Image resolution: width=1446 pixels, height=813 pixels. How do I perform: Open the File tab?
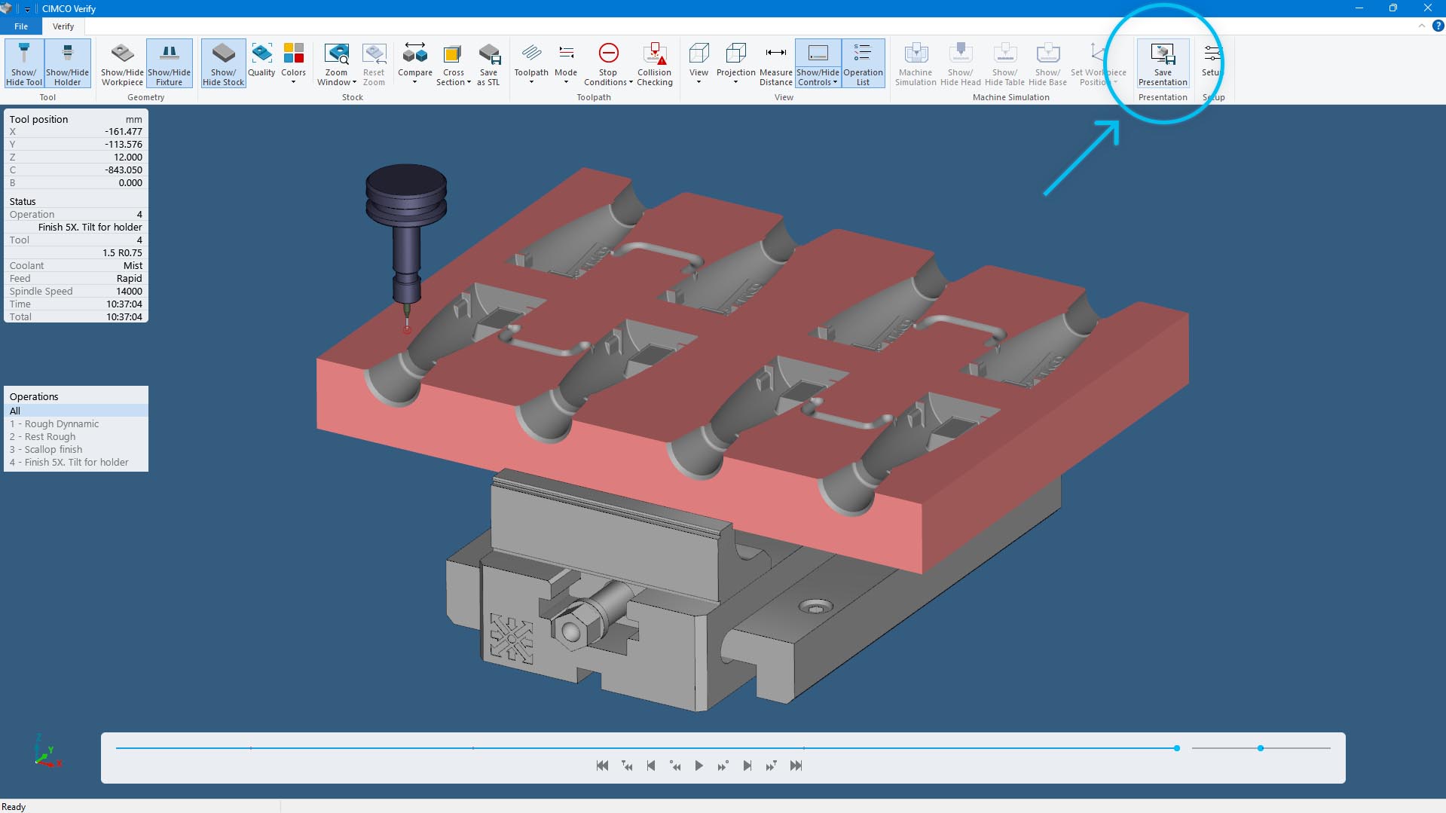point(21,26)
